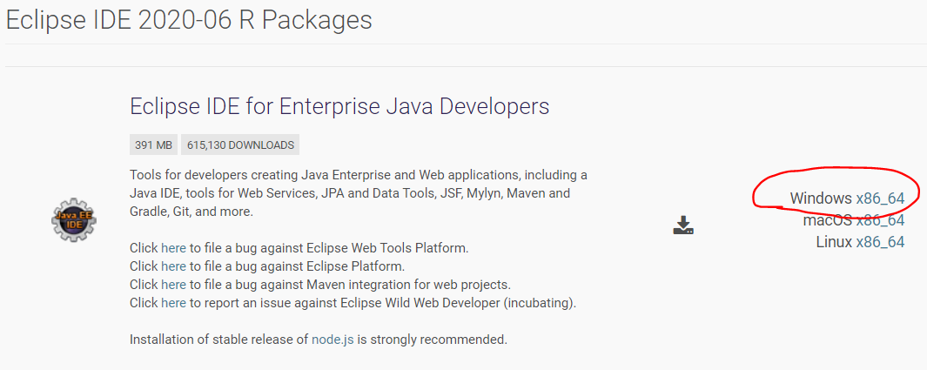Click 'here' to report Wild Web Developer issue
Image resolution: width=927 pixels, height=370 pixels.
point(173,303)
